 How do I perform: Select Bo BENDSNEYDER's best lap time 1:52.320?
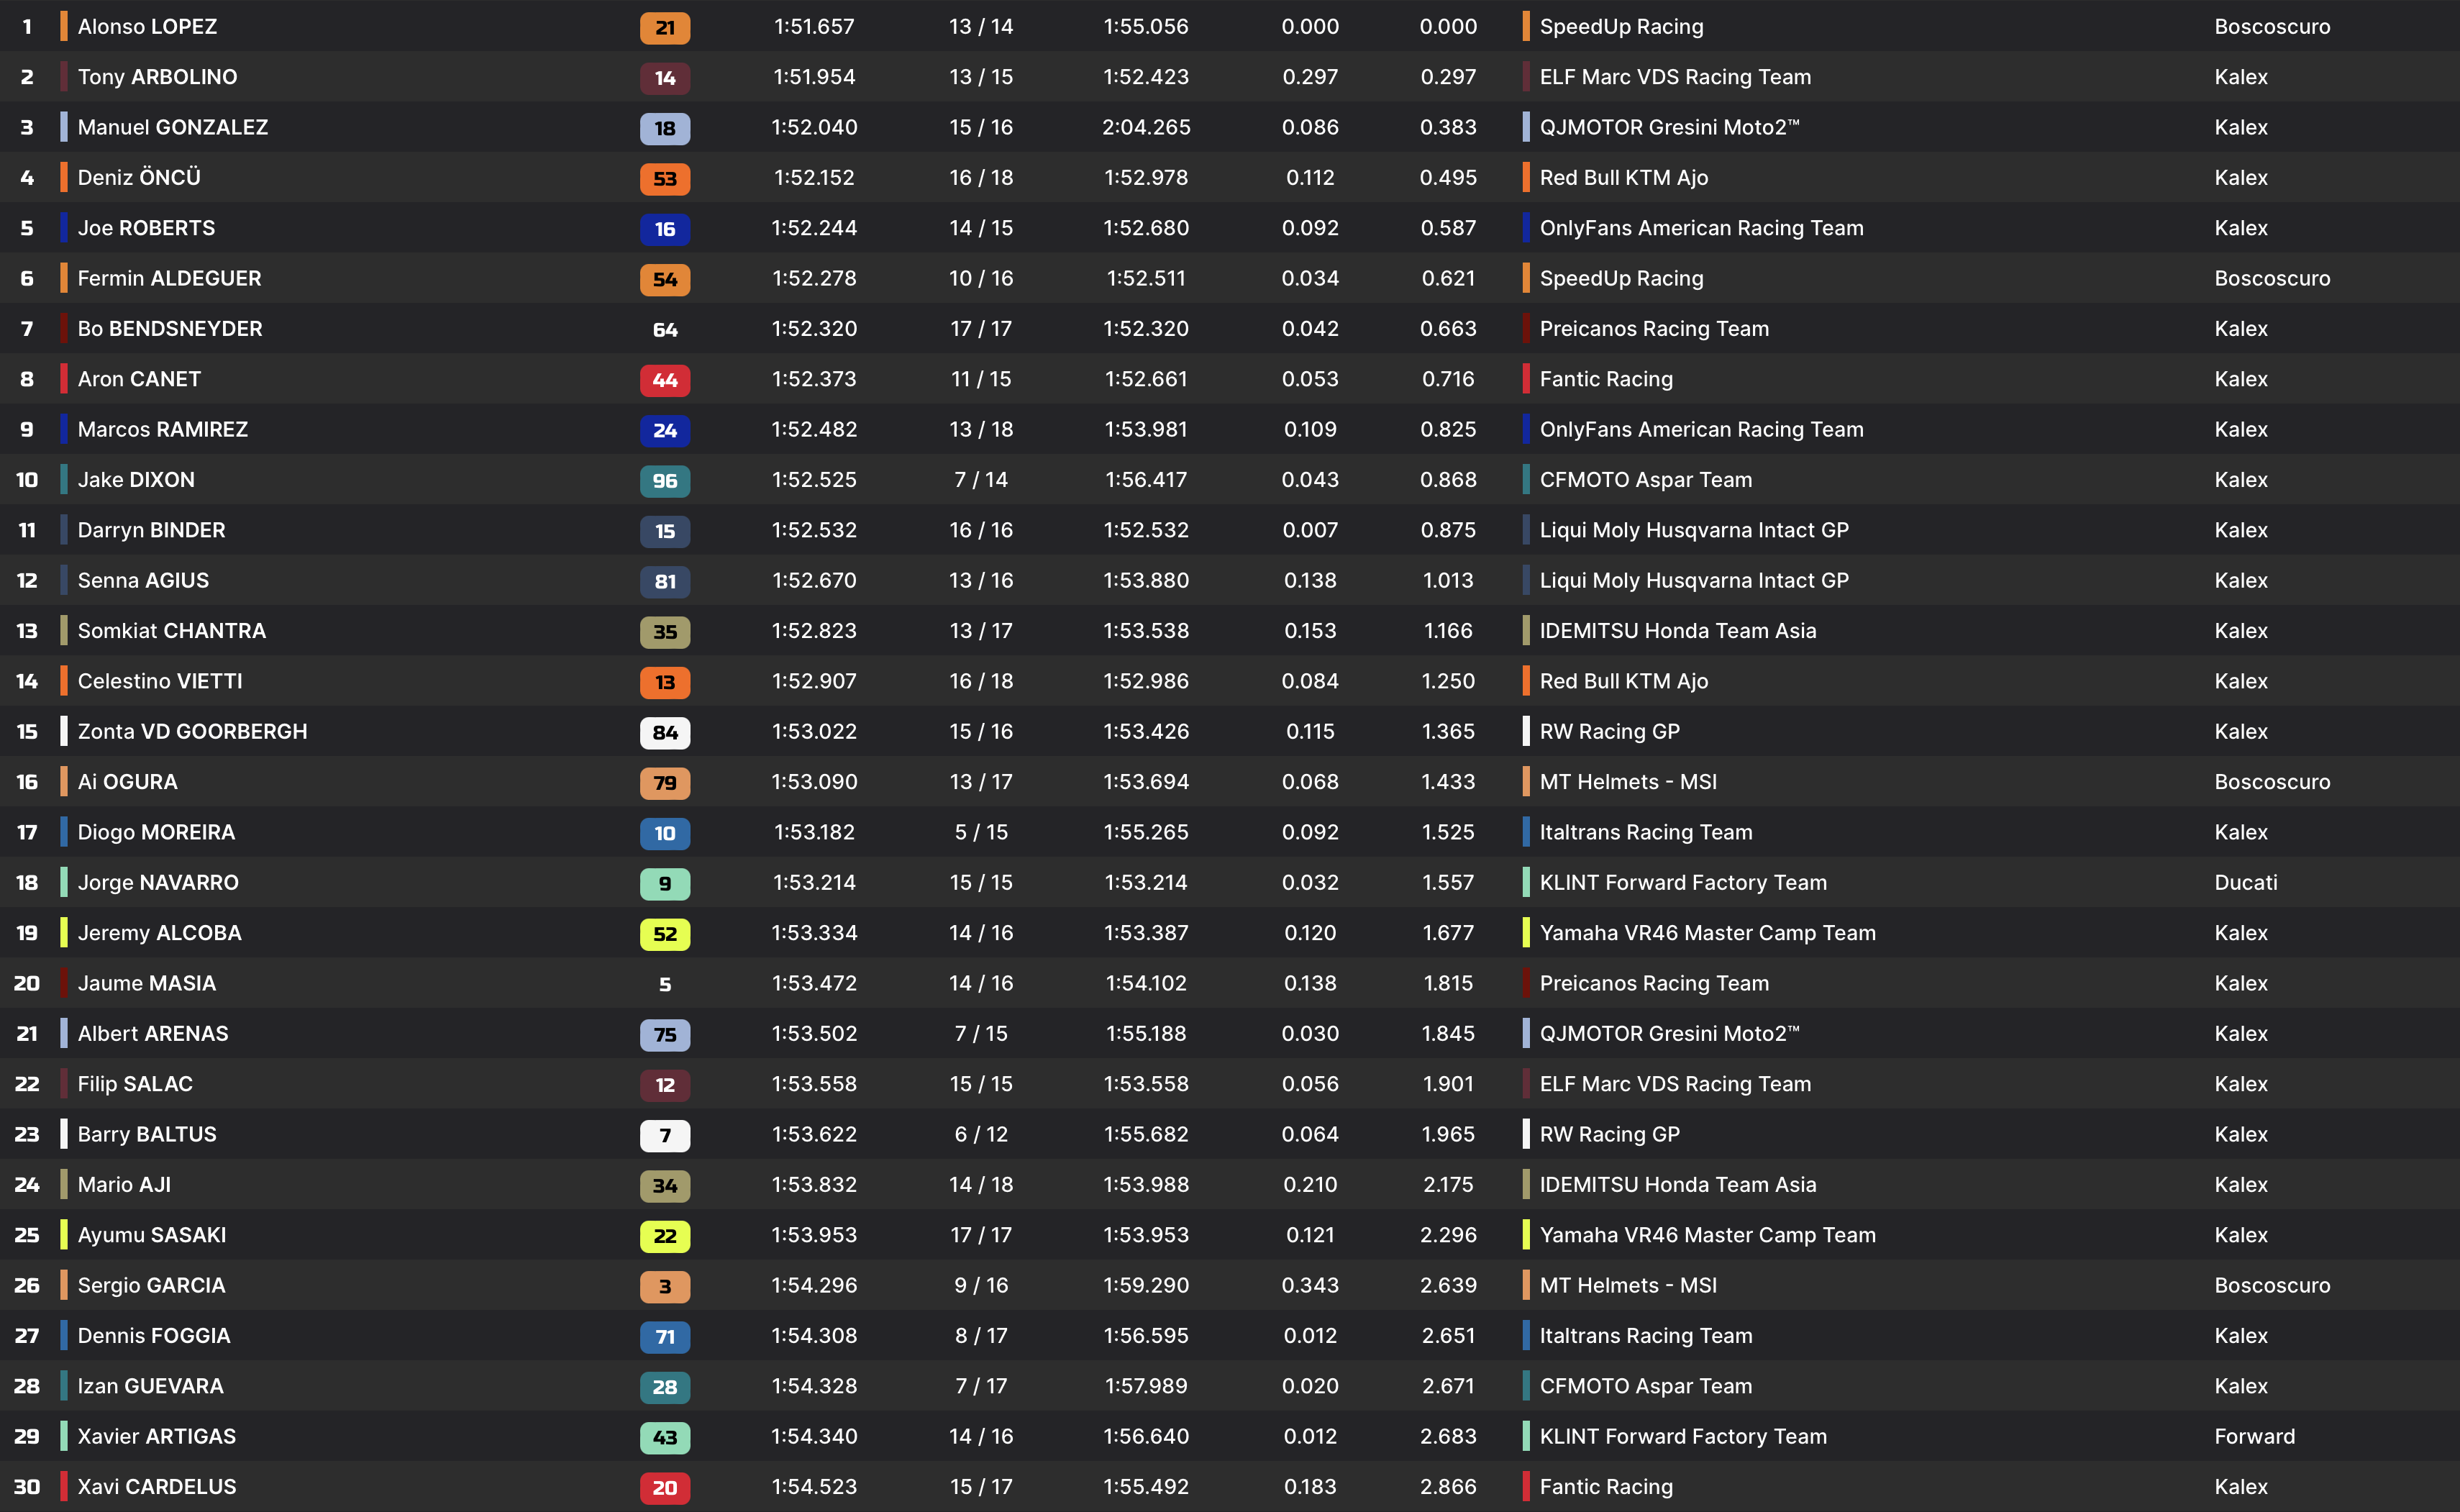[814, 329]
